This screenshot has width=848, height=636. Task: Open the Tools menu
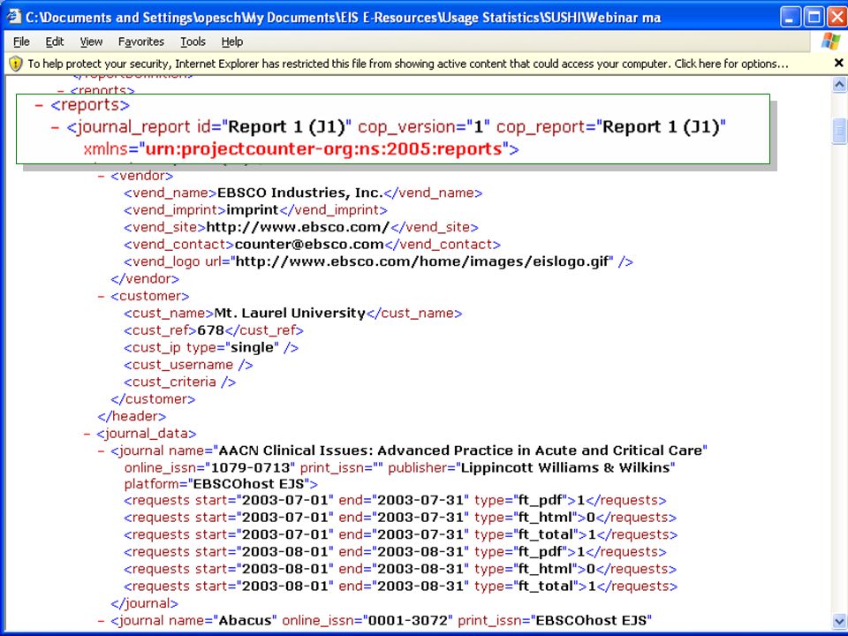point(193,42)
